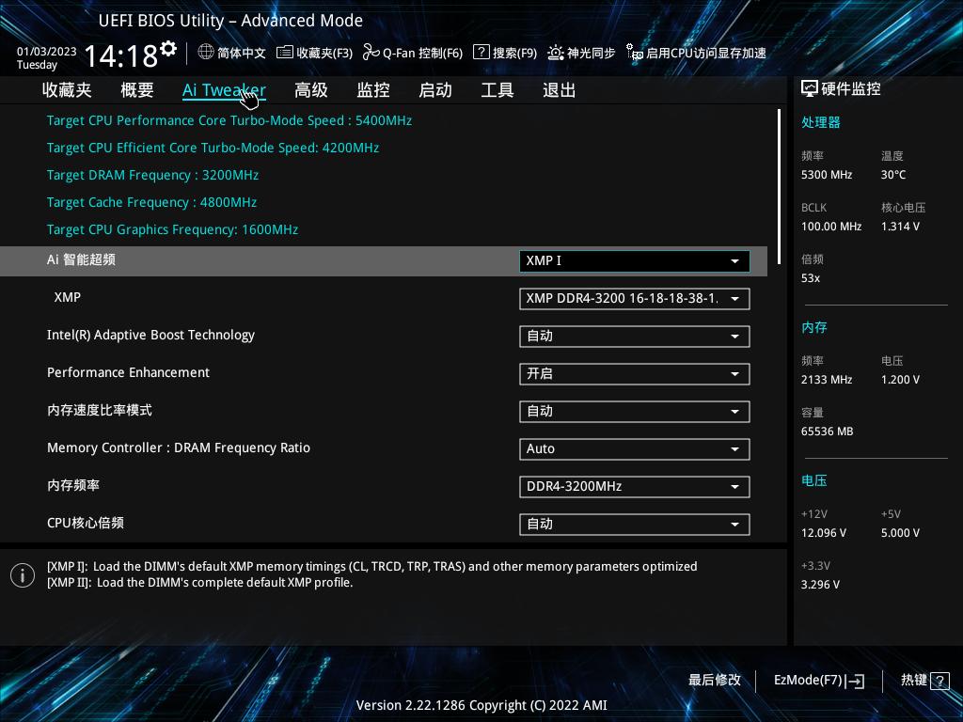Viewport: 963px width, 722px height.
Task: Open the language selector 简体中文
Action: click(x=230, y=53)
